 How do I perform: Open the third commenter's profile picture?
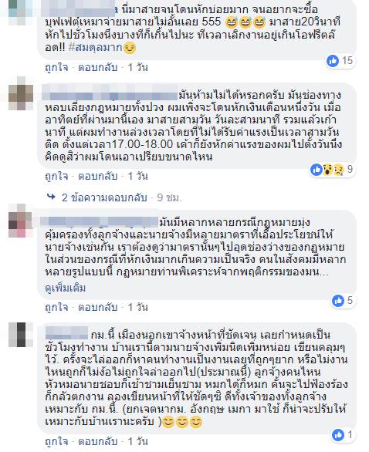pyautogui.click(x=21, y=221)
